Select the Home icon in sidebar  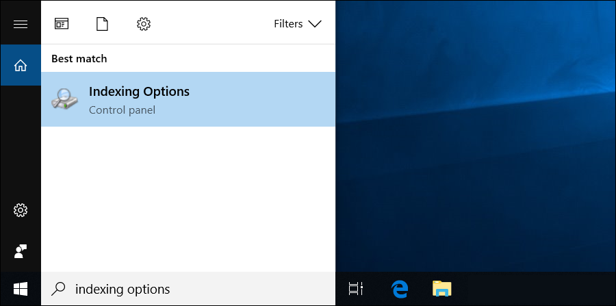pyautogui.click(x=21, y=66)
